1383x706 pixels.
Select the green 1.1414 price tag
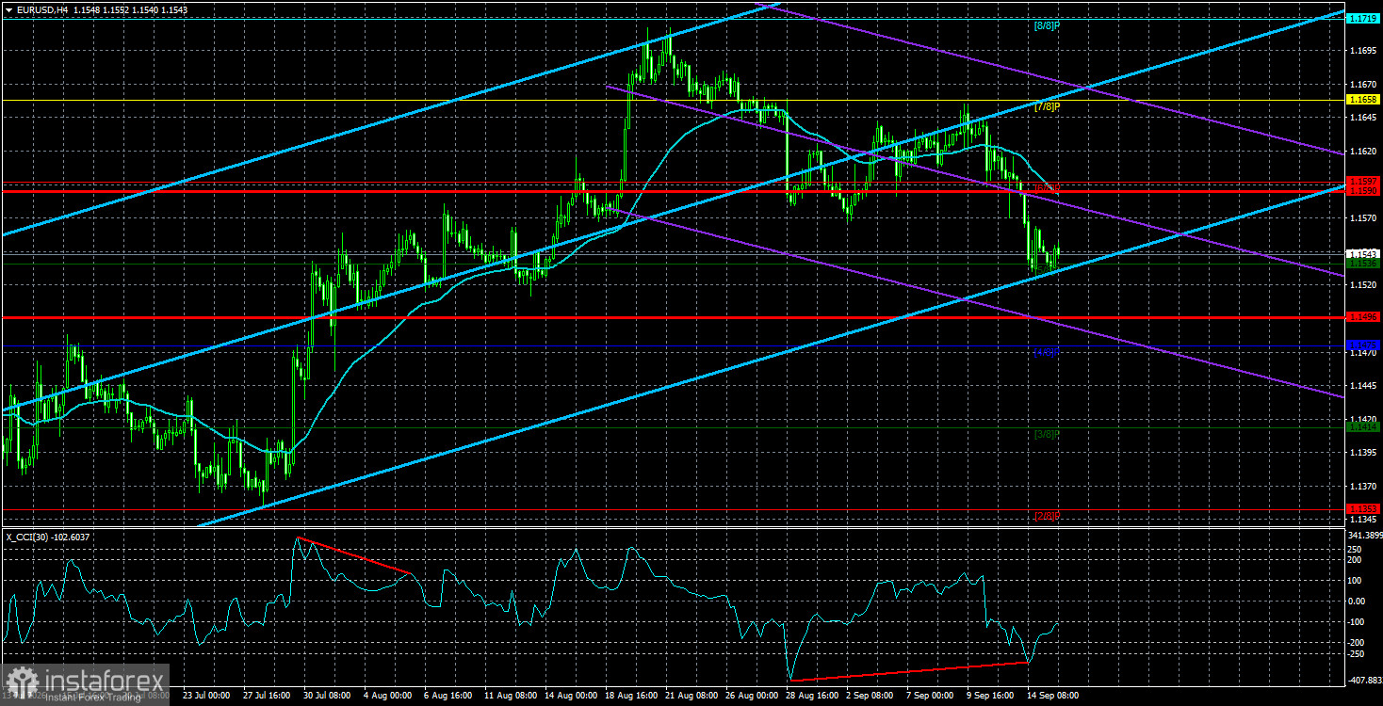tap(1363, 427)
